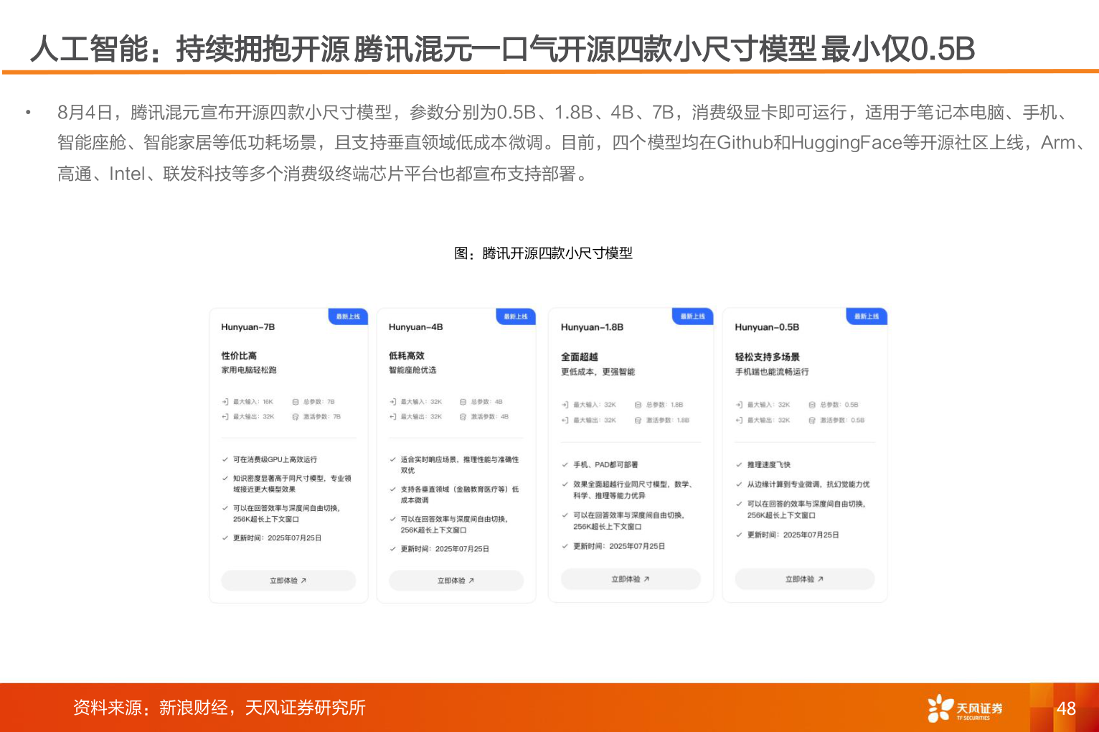Click checkmark beside 手机、PAD都可部署
The width and height of the screenshot is (1099, 732).
[565, 464]
